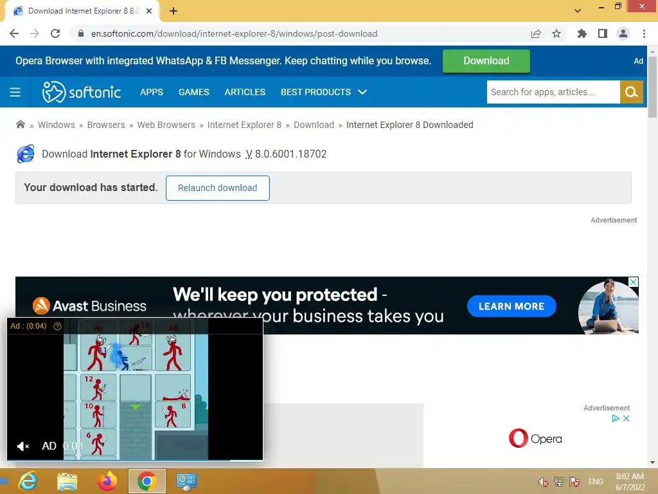
Task: Click the forward navigation arrow
Action: (x=35, y=33)
